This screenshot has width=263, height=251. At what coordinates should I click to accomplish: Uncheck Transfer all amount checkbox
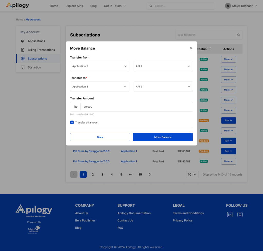pos(72,123)
